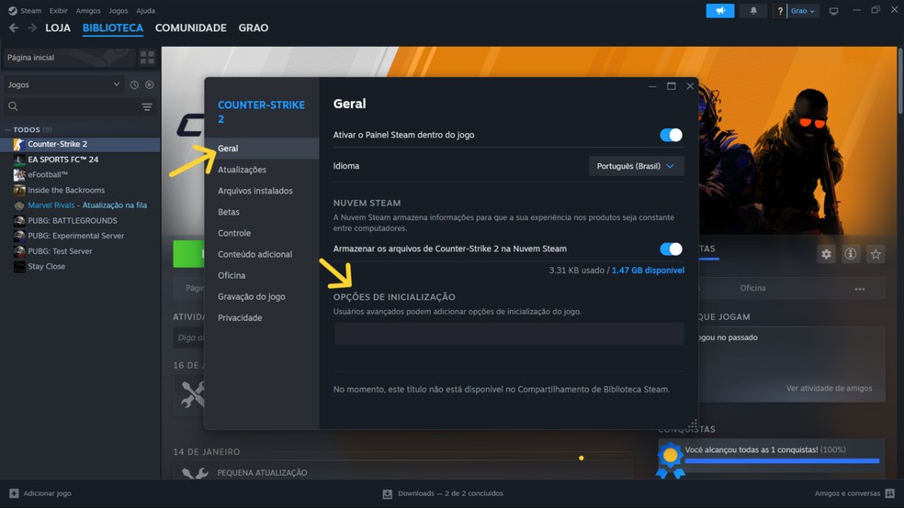The width and height of the screenshot is (904, 508).
Task: Click the Marvel Rivals game icon
Action: tap(19, 205)
